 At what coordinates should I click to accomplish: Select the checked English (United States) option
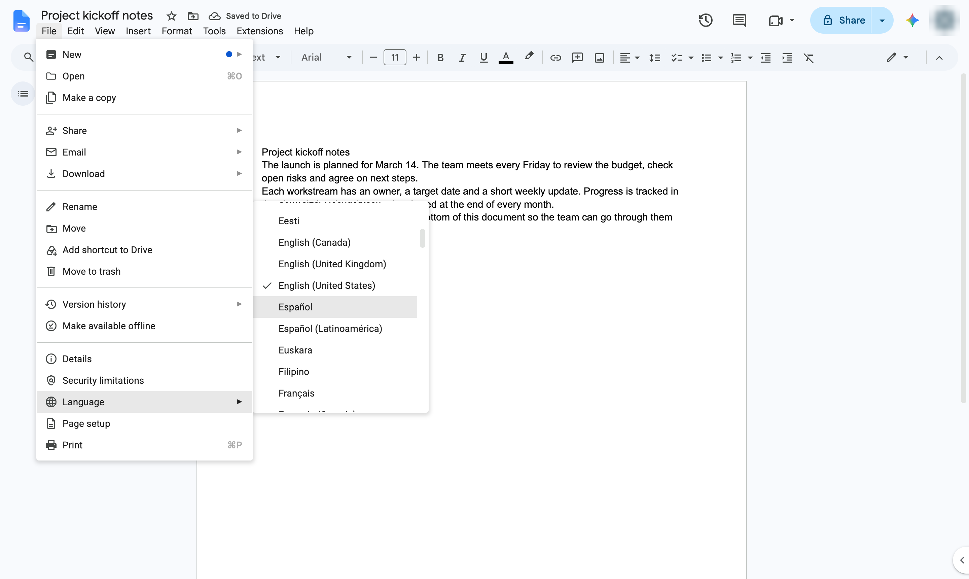point(335,285)
